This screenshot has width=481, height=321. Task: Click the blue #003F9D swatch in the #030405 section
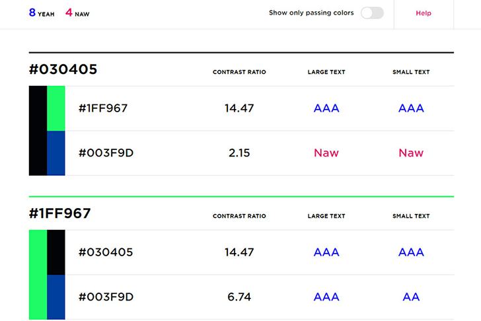56,153
